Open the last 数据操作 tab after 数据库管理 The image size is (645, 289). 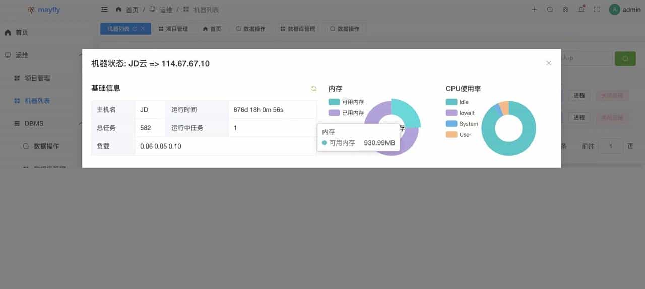pyautogui.click(x=345, y=29)
